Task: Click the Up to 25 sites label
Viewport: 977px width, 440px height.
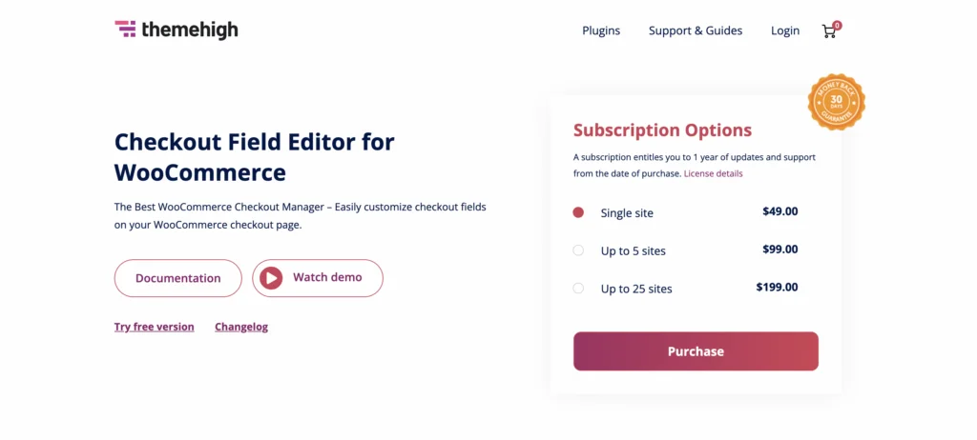Action: click(x=636, y=289)
